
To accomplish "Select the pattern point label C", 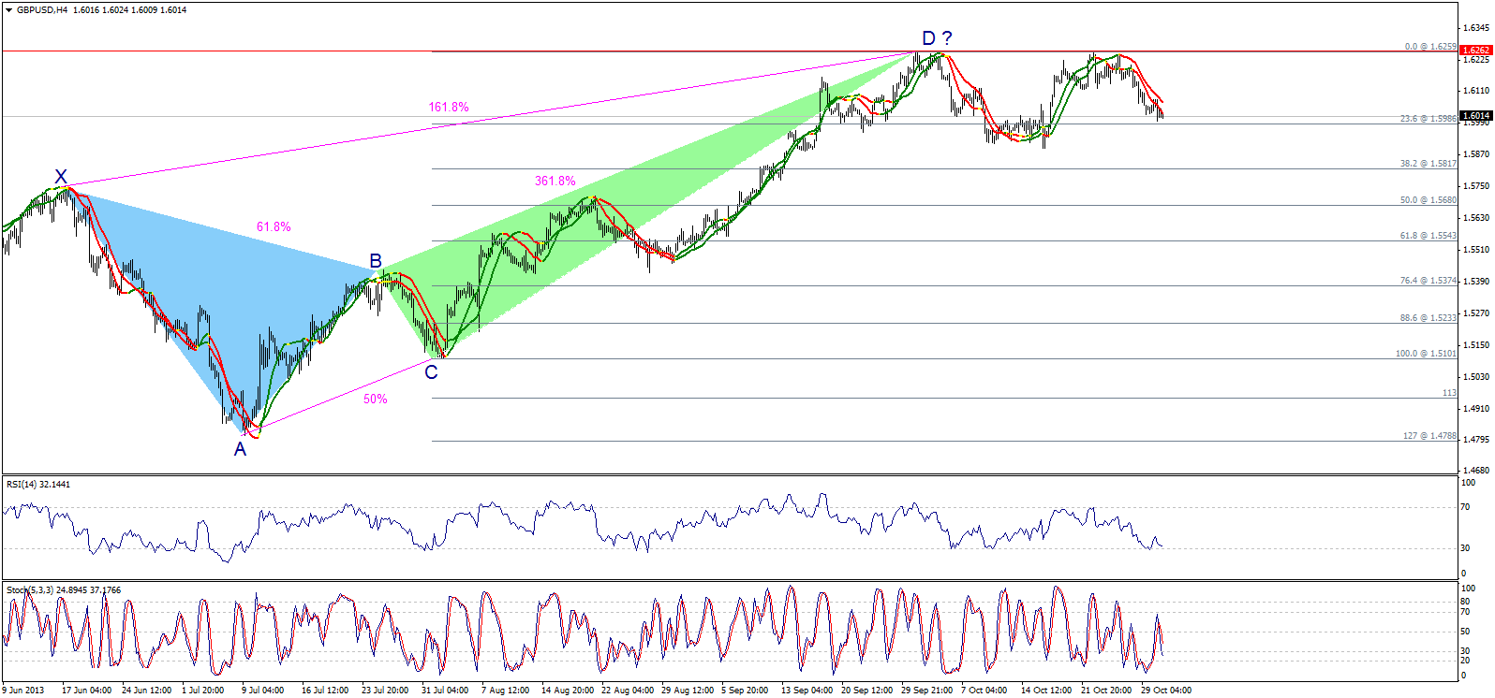I will click(x=431, y=372).
